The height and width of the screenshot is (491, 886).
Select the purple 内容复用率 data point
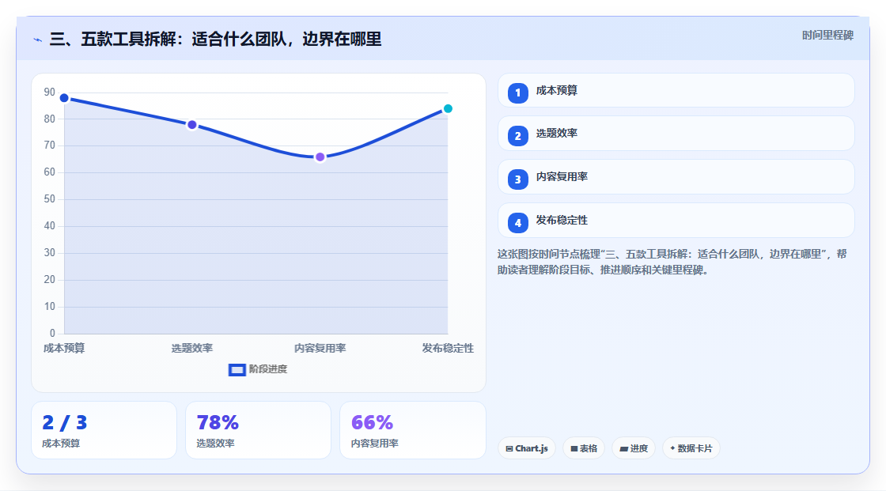coord(320,157)
